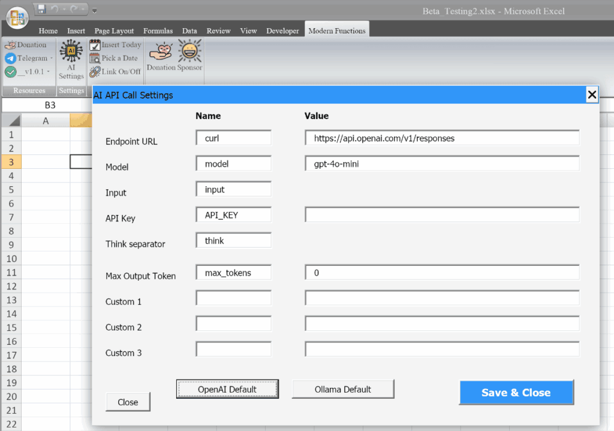Click the Input name field
The height and width of the screenshot is (431, 614).
click(x=233, y=189)
